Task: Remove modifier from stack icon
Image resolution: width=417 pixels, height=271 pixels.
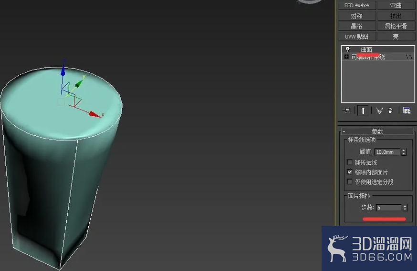Action: click(x=390, y=110)
